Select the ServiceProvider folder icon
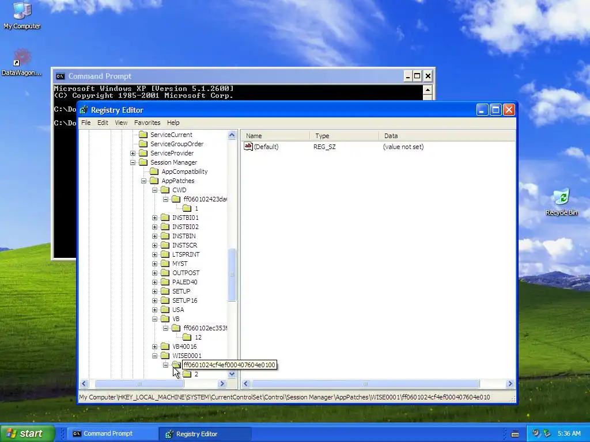This screenshot has width=590, height=442. (143, 153)
